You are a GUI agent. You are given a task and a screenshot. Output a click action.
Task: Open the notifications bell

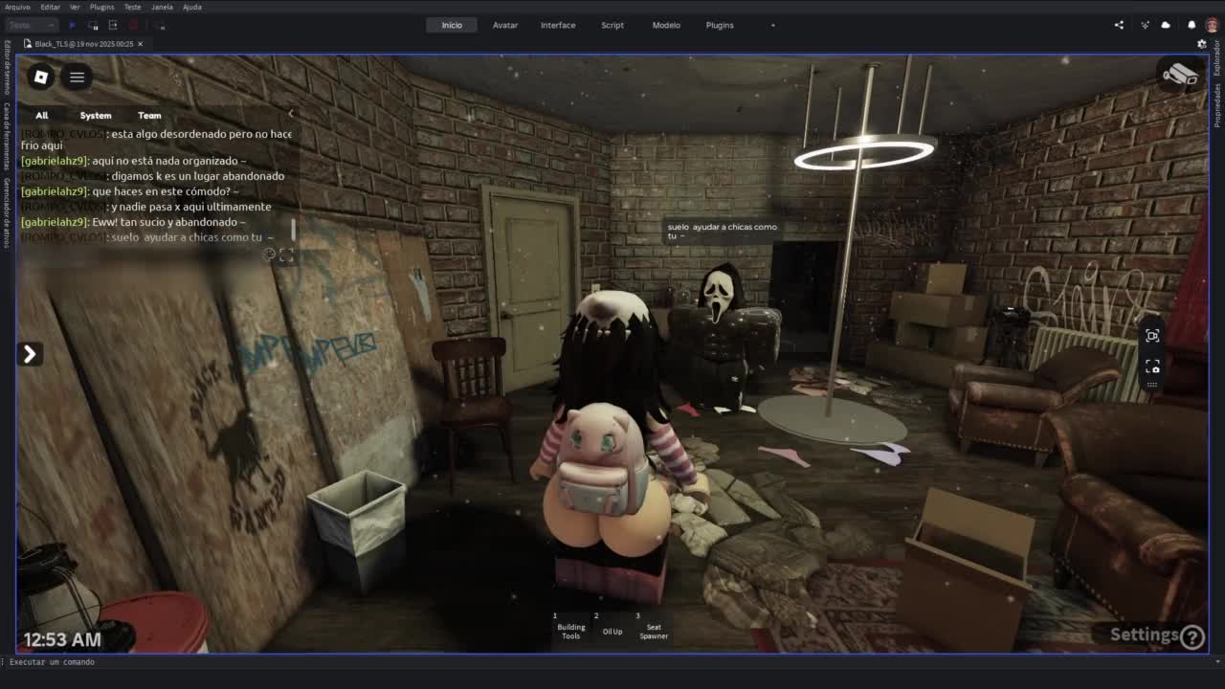(1192, 25)
